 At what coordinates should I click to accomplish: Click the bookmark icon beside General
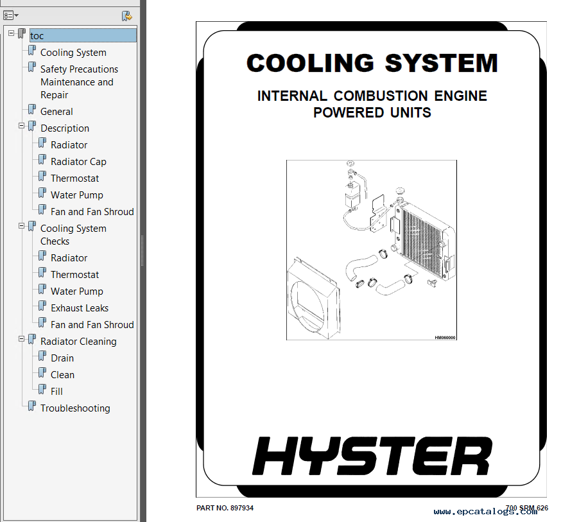point(32,109)
